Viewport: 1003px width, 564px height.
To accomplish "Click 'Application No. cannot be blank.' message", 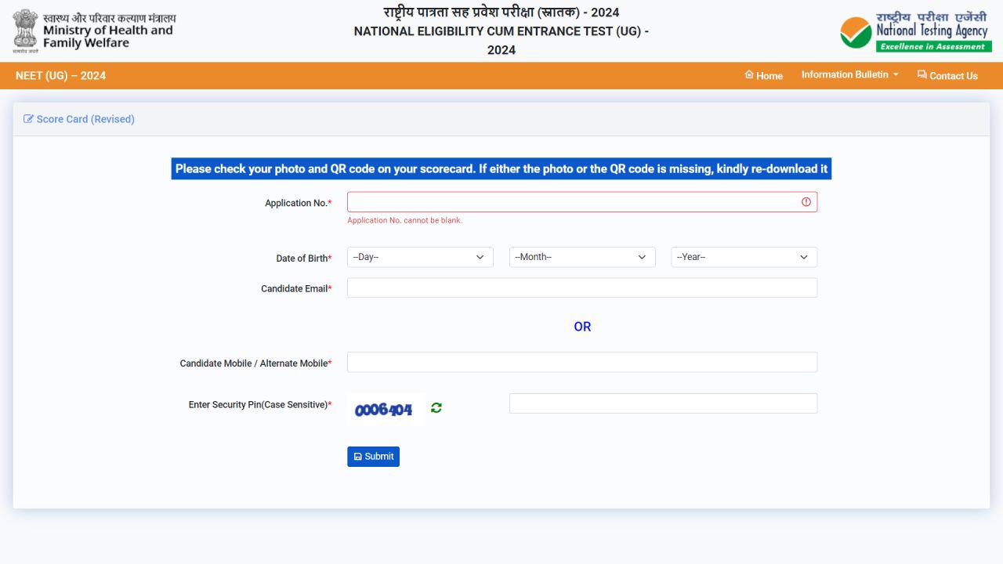I will tap(404, 220).
